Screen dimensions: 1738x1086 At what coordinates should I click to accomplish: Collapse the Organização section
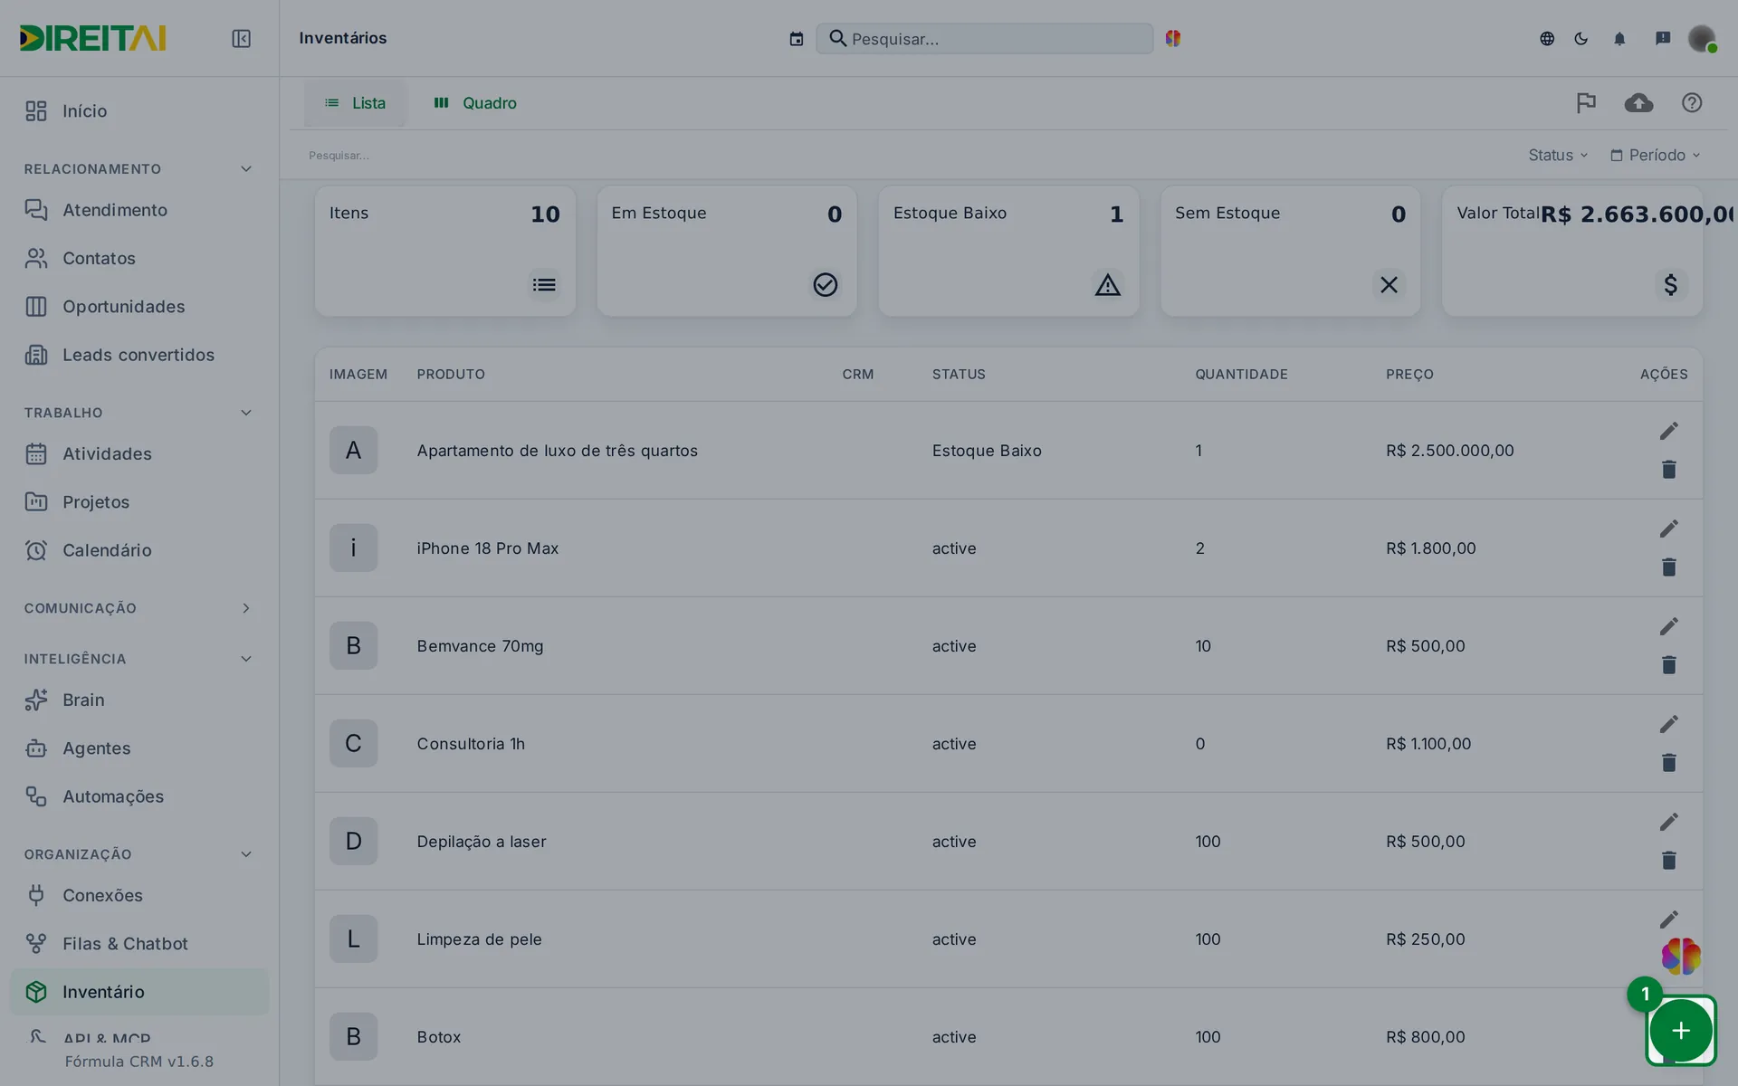tap(246, 854)
